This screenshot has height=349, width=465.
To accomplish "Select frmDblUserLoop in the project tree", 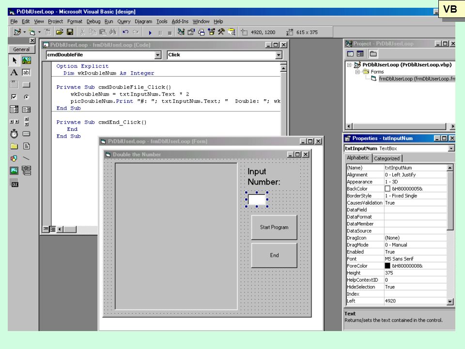I will point(417,79).
